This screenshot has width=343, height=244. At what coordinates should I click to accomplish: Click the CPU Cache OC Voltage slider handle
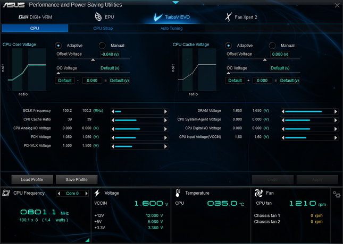pyautogui.click(x=228, y=73)
